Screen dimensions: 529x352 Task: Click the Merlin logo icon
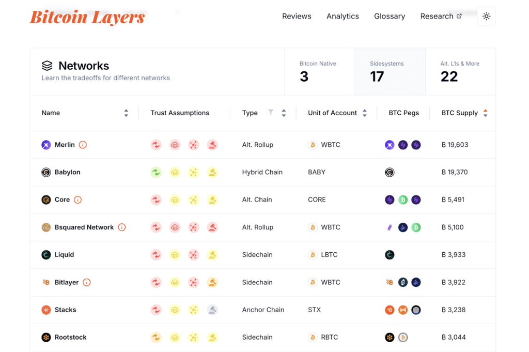click(46, 145)
